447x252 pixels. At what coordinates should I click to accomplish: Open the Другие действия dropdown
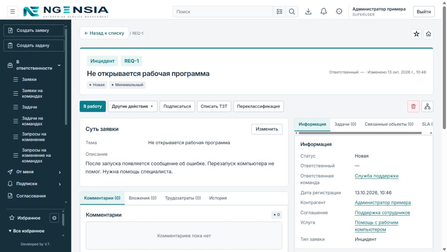click(x=133, y=107)
